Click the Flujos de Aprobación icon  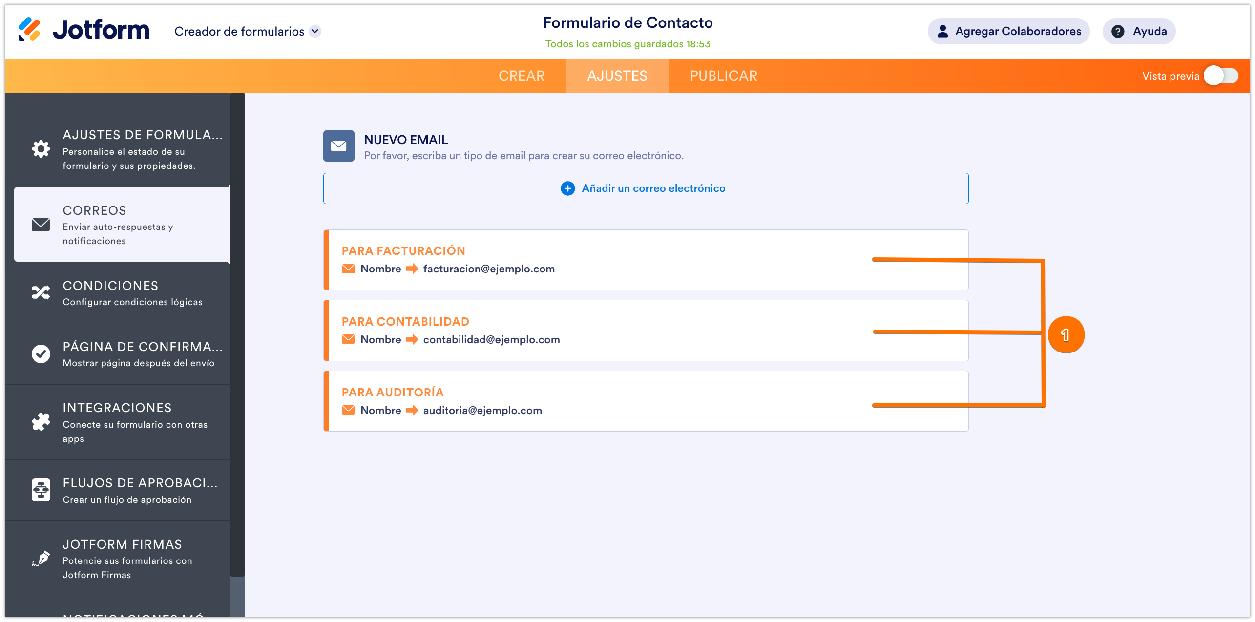click(x=41, y=490)
